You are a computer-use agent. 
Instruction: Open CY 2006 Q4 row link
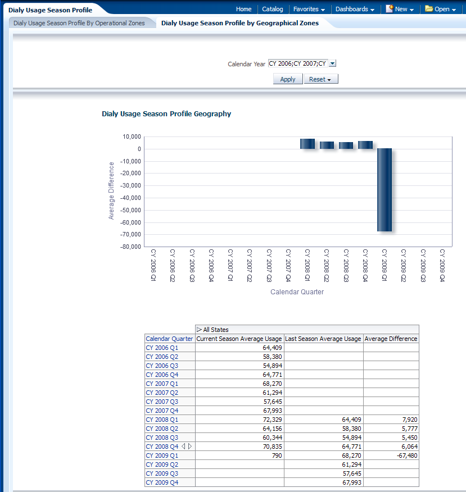click(162, 375)
